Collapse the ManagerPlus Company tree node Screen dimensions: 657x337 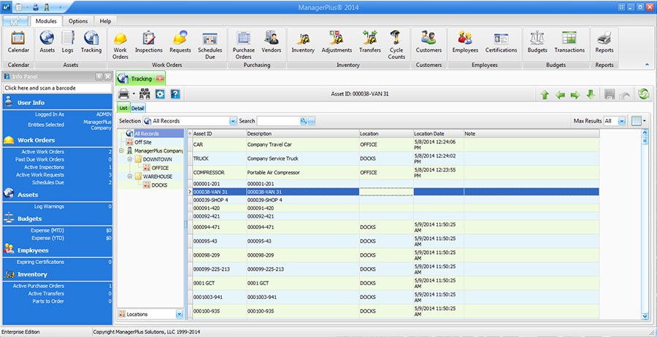click(121, 151)
